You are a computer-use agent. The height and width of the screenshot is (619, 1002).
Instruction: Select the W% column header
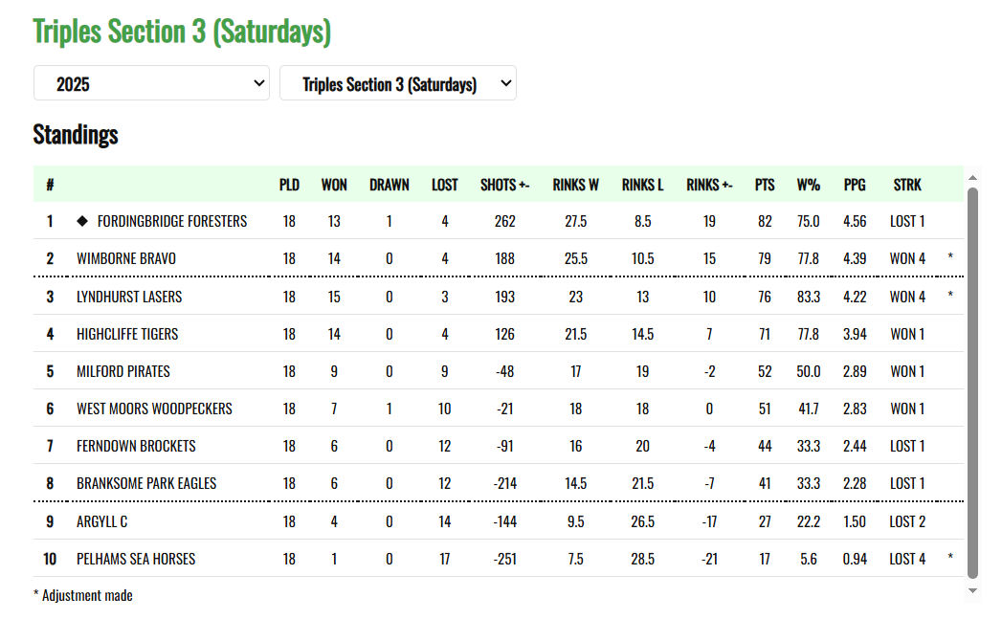[808, 185]
